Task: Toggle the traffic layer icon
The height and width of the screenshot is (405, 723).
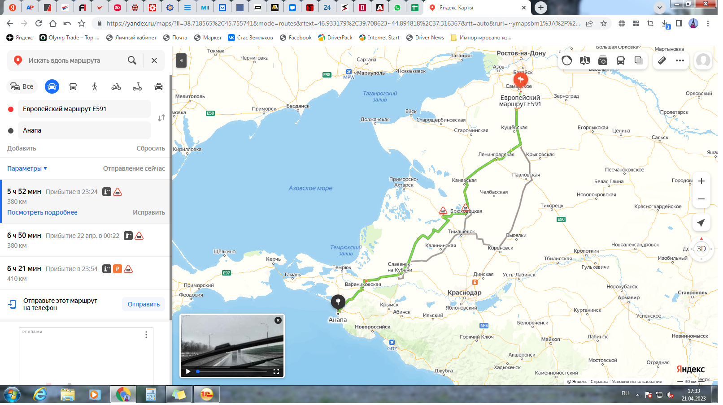Action: [567, 60]
